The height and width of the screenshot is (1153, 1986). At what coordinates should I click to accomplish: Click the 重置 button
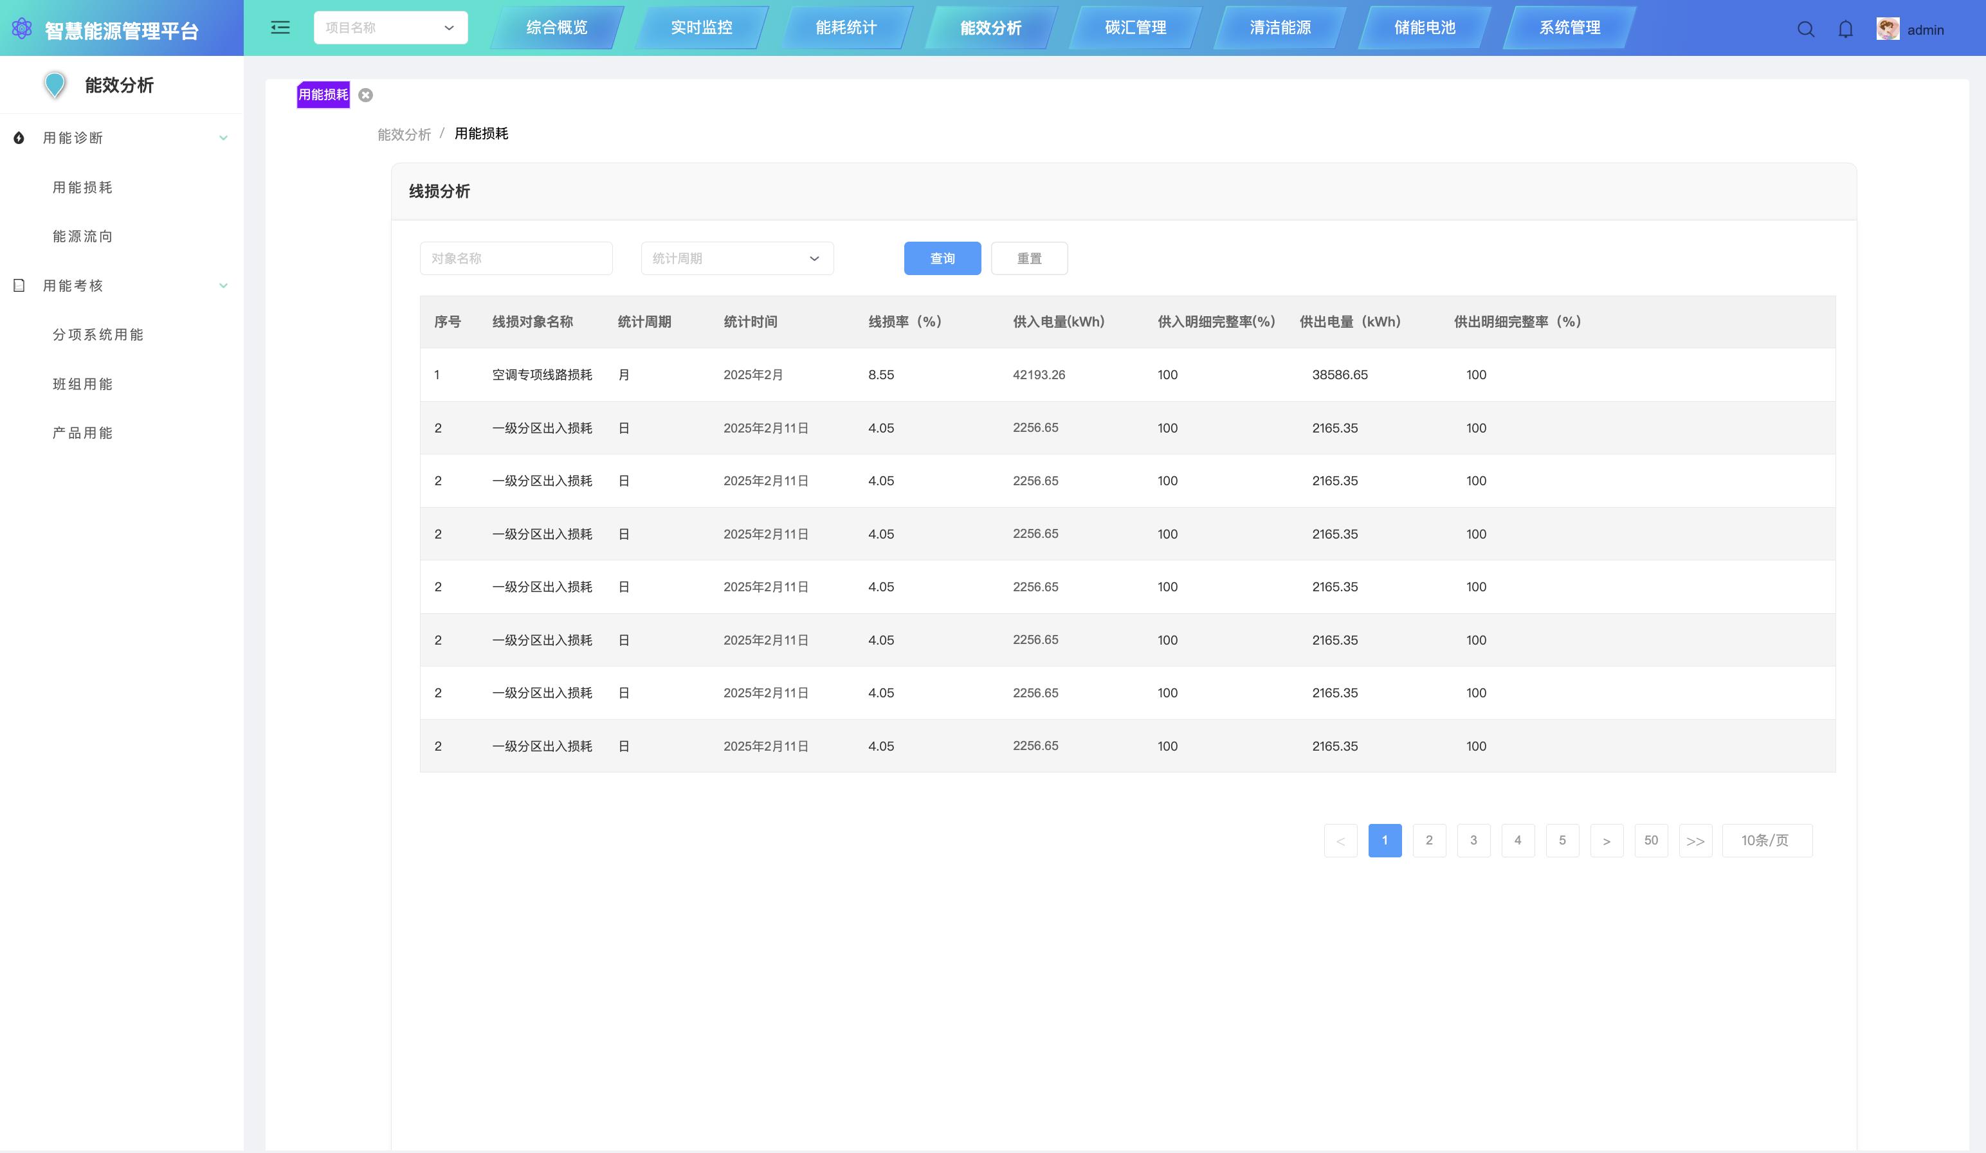(x=1028, y=258)
